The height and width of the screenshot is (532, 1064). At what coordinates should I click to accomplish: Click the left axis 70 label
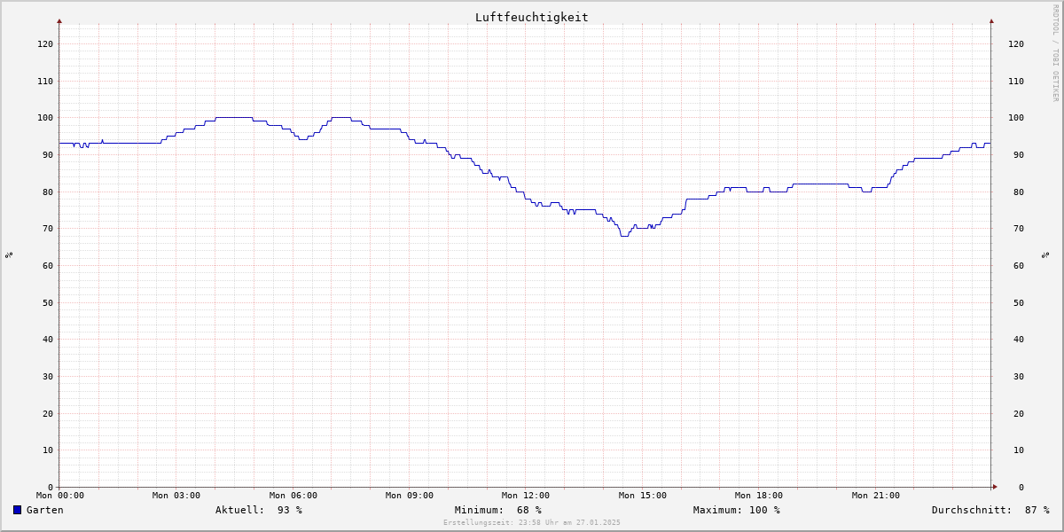pos(48,228)
